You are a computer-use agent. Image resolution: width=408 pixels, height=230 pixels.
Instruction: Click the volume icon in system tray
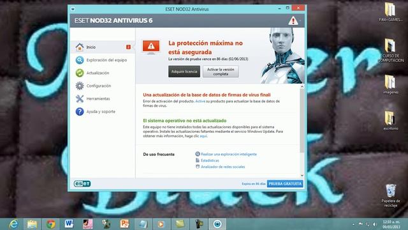tap(374, 224)
